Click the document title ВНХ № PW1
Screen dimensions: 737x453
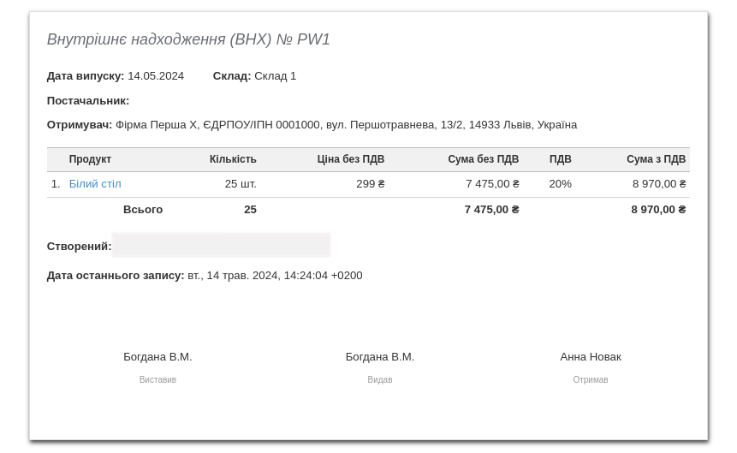[188, 39]
